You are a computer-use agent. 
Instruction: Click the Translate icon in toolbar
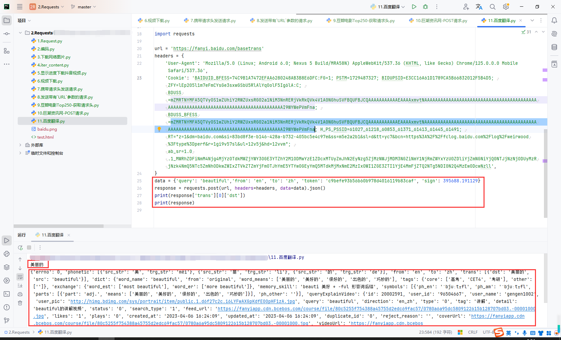(479, 7)
